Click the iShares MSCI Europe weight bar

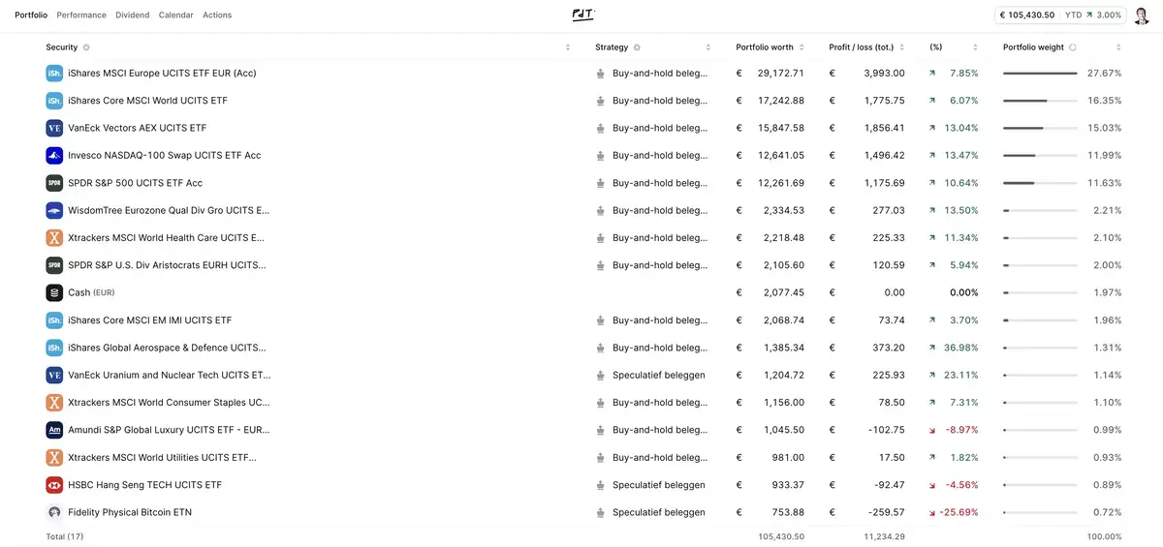pos(1040,74)
